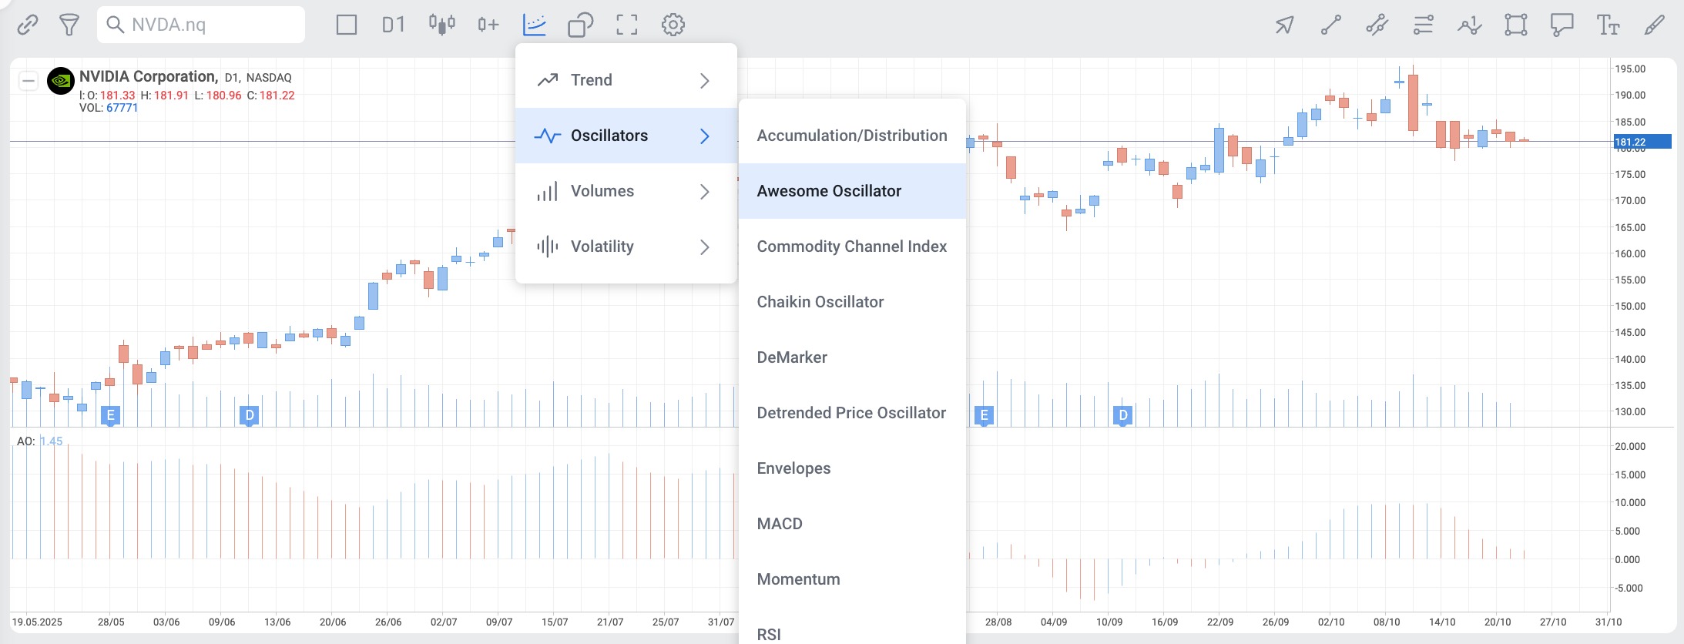Click the candlestick chart type icon
1684x644 pixels.
point(441,25)
